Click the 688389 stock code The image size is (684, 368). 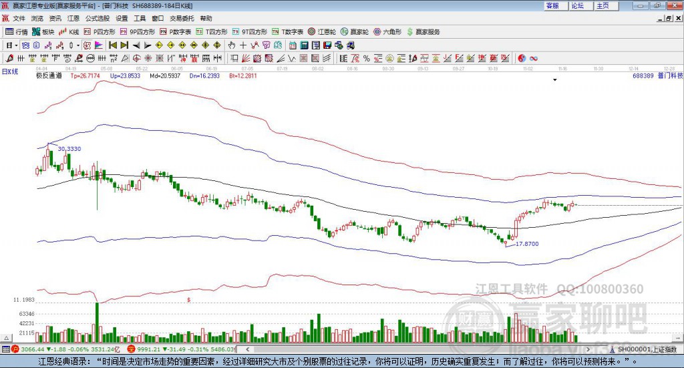tap(643, 76)
